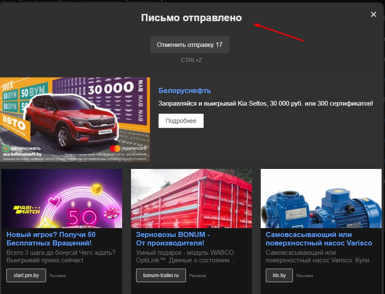Open the Kia Seltos banner image

click(75, 120)
